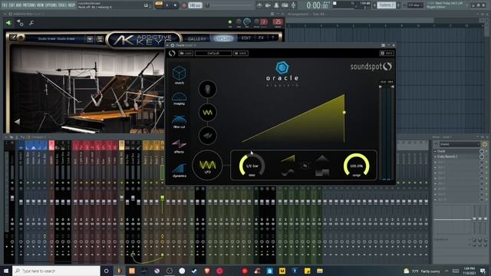Click the round knob icon beside Addictive Keys preset

(21, 38)
